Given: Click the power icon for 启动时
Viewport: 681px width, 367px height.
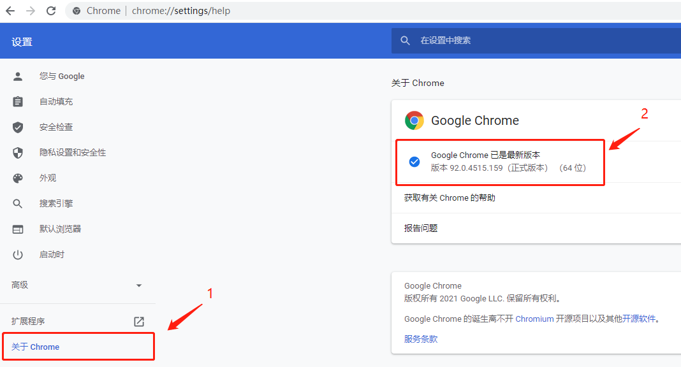Looking at the screenshot, I should pyautogui.click(x=18, y=255).
